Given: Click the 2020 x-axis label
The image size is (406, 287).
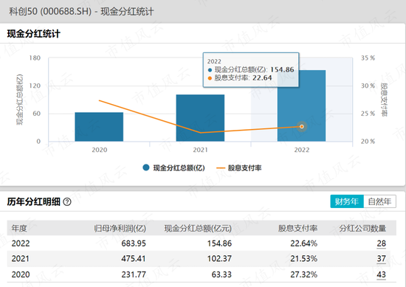Looking at the screenshot, I should coord(100,150).
